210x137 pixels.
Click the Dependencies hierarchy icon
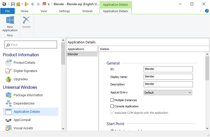9,103
